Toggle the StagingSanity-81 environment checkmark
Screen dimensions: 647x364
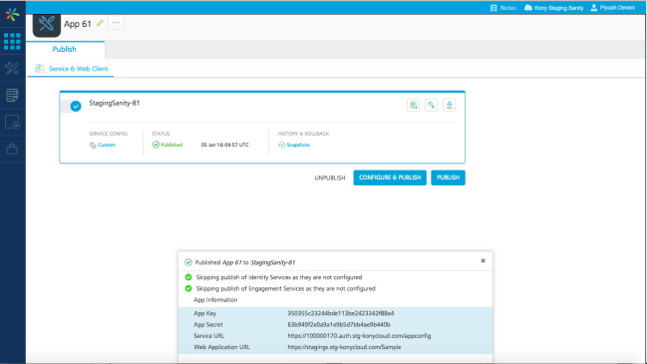(x=76, y=106)
